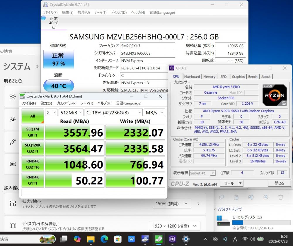This screenshot has width=293, height=246.
Task: Click the Wi-Fi icon in system tray
Action: click(x=245, y=239)
